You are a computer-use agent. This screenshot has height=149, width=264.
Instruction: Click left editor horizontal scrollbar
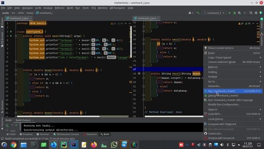58,116
